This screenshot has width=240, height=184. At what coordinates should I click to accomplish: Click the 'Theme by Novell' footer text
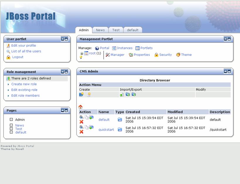point(12,149)
